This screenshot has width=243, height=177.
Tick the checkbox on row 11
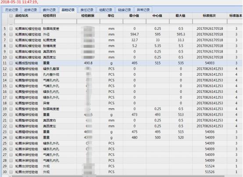[x=11, y=63]
